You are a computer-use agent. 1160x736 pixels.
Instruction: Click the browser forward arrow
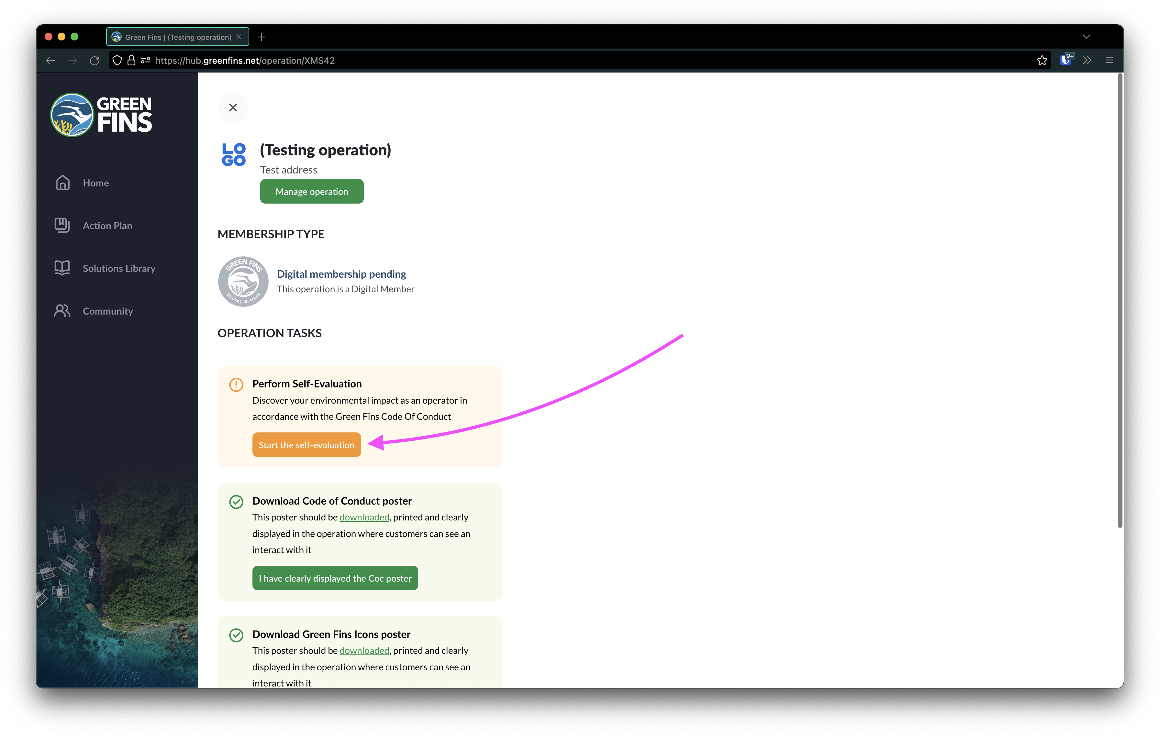72,60
